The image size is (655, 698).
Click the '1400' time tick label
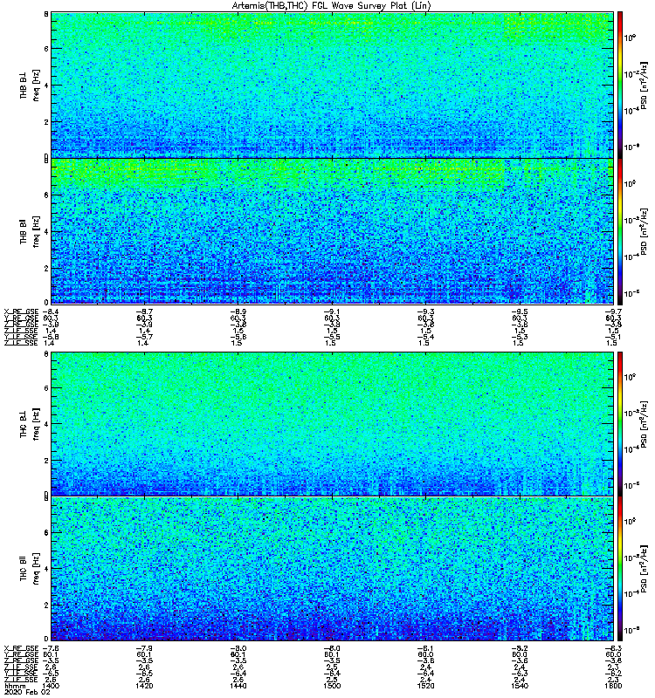tap(50, 686)
